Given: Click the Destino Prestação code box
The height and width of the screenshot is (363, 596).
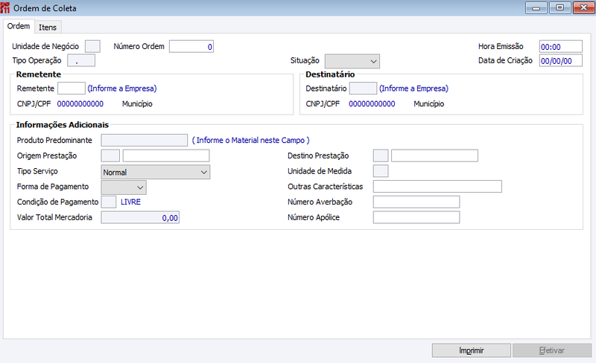Looking at the screenshot, I should tap(381, 155).
